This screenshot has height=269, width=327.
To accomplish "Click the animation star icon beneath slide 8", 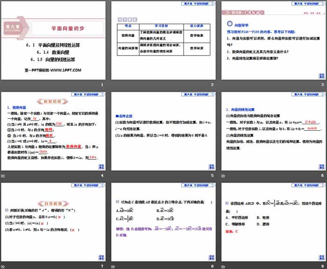I will point(114,266).
